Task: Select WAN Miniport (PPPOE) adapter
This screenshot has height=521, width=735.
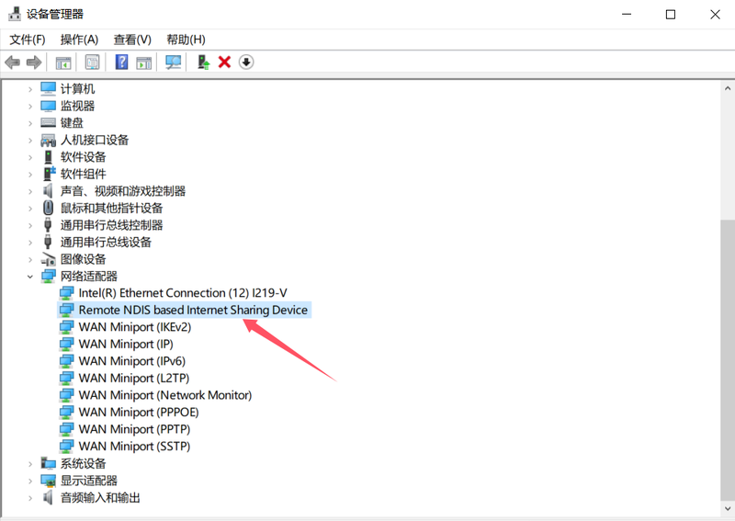Action: [138, 413]
